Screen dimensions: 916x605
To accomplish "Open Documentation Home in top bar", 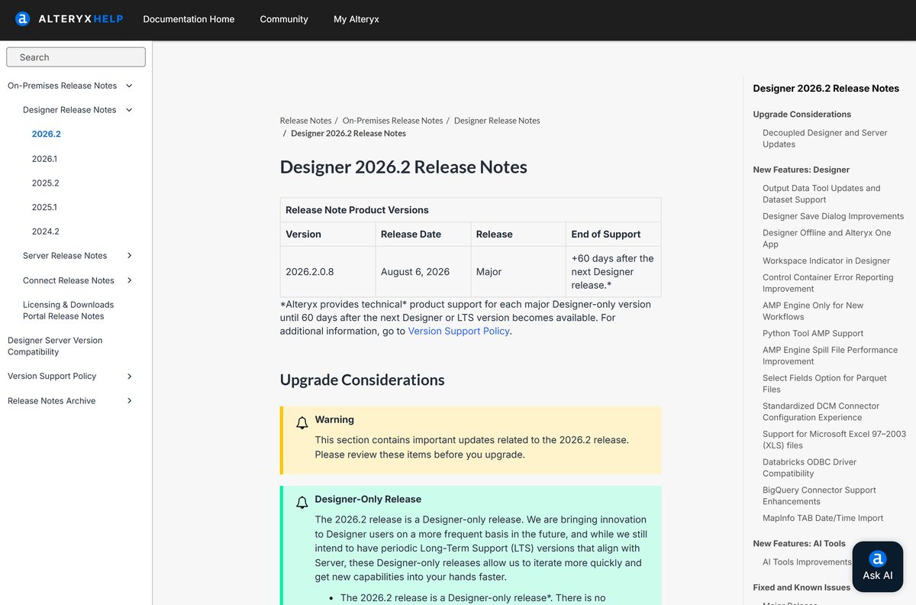I will point(189,19).
